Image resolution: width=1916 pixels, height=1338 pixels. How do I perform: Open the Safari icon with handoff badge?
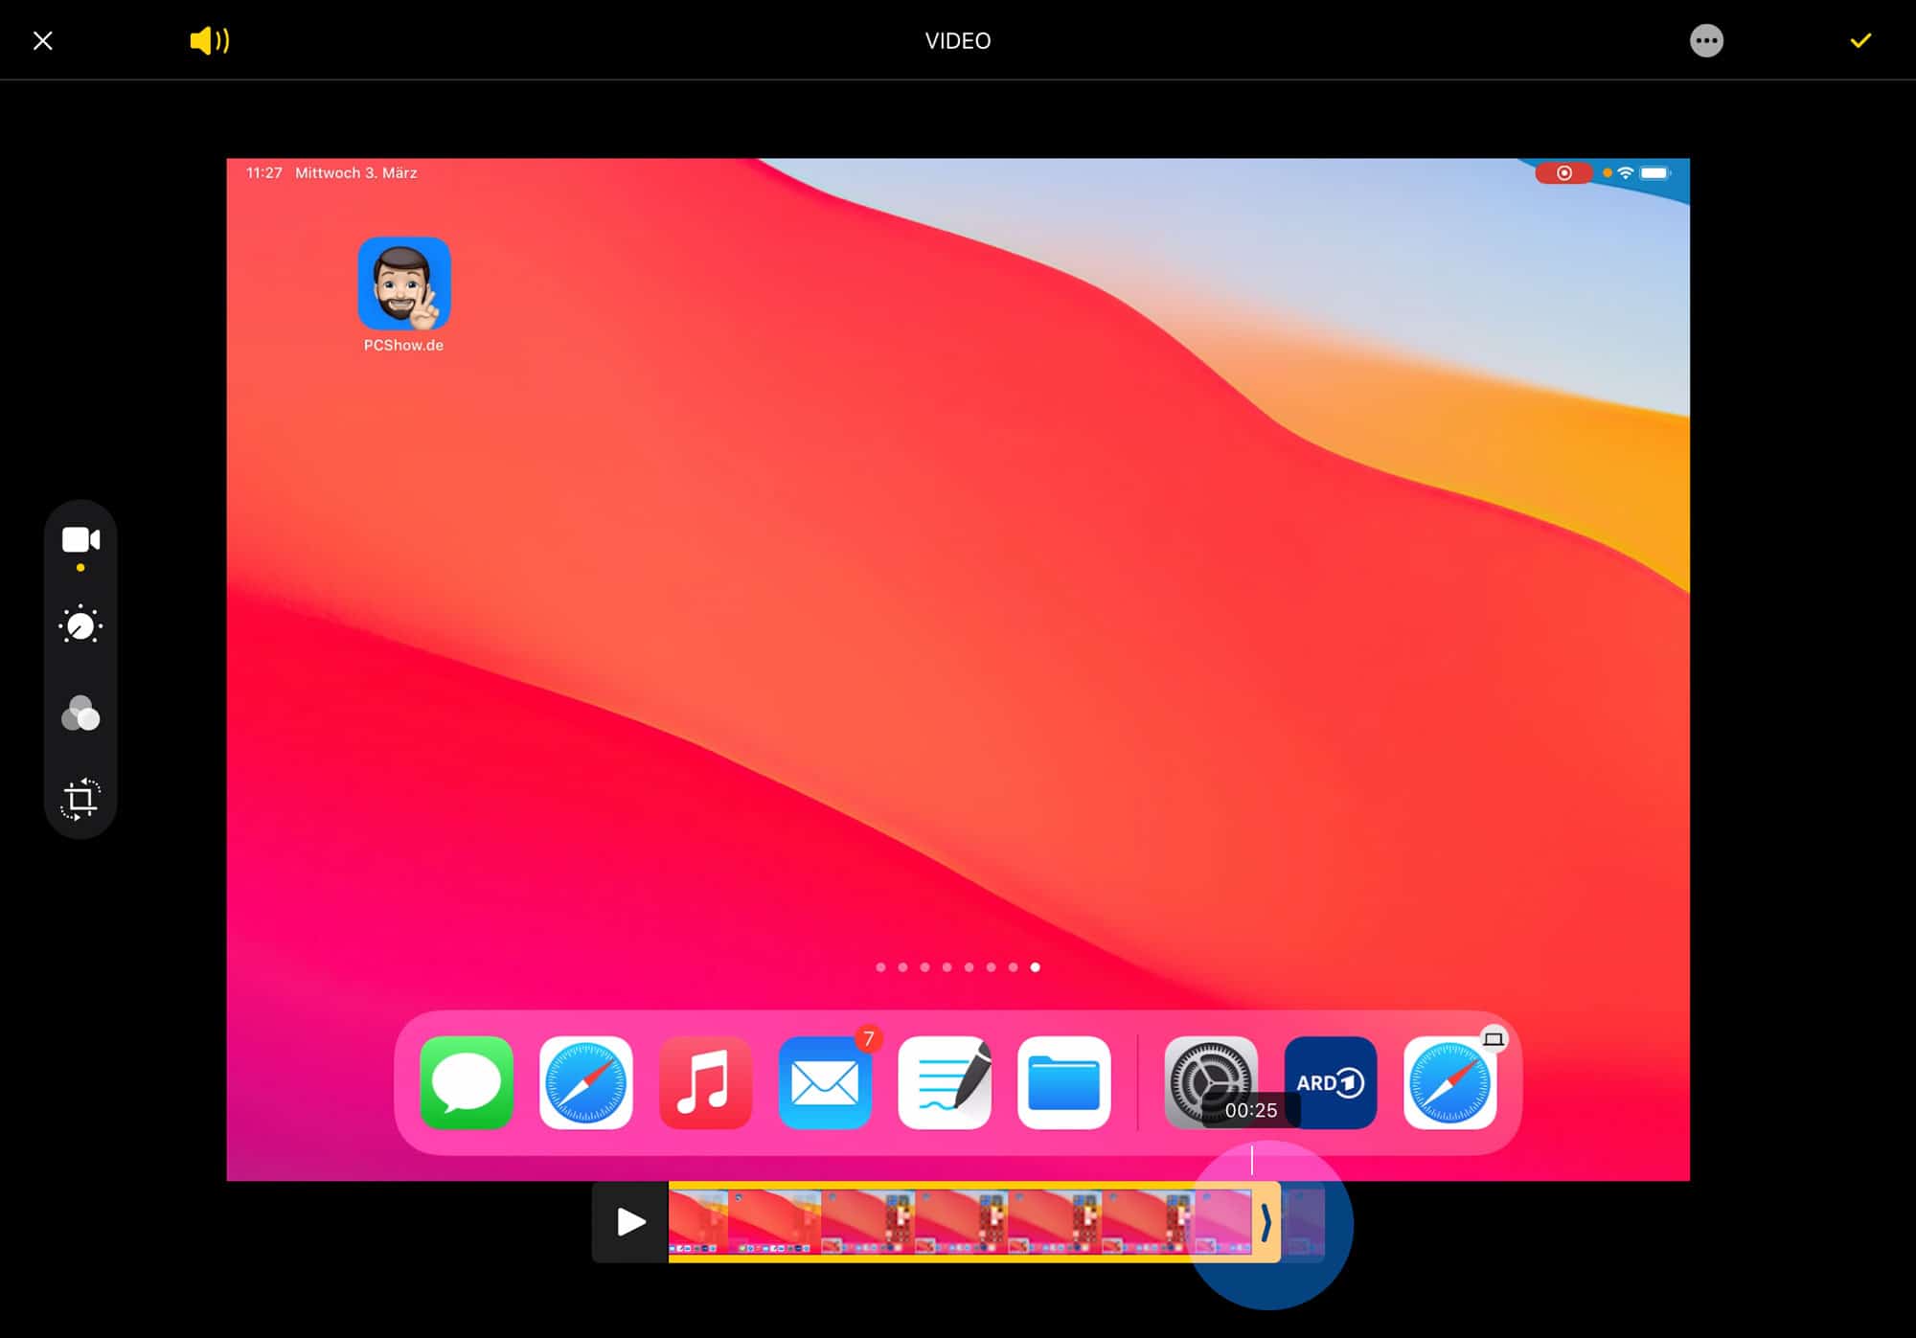(1449, 1082)
